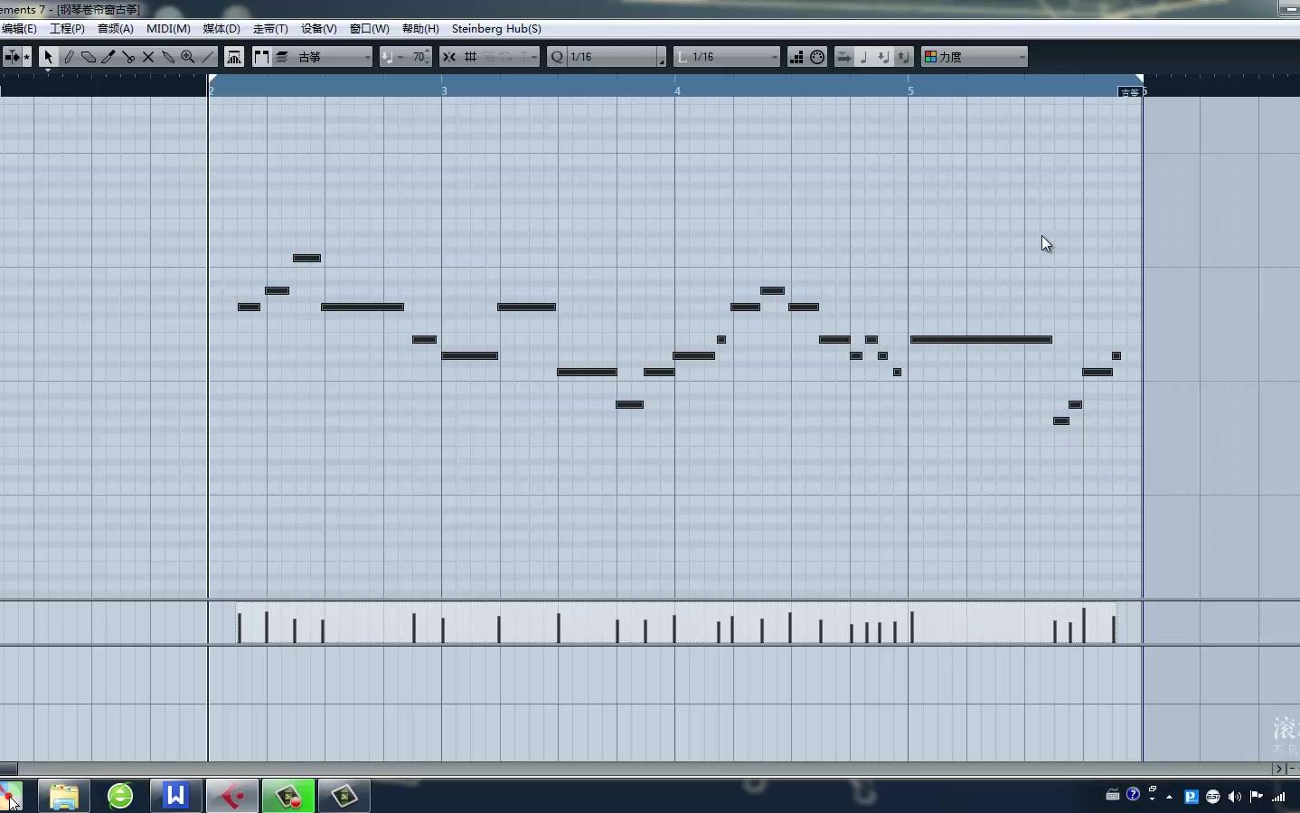Toggle Move Insert Mode icon

[x=843, y=57]
